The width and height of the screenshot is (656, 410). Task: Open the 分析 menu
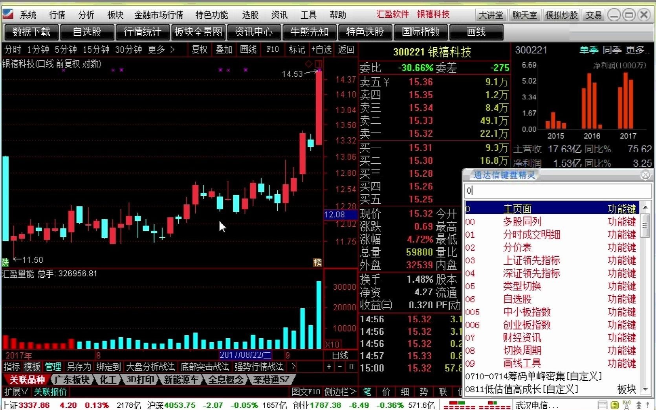(86, 15)
